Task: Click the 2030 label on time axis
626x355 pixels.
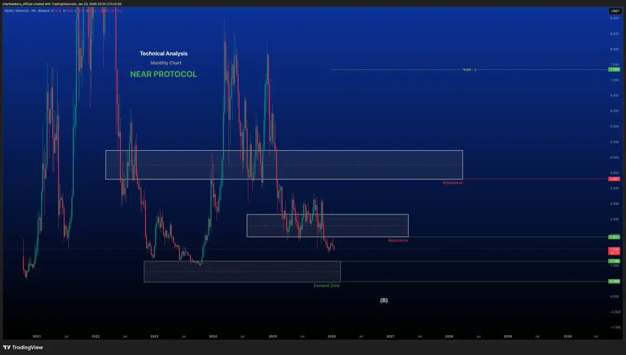Action: (567, 337)
